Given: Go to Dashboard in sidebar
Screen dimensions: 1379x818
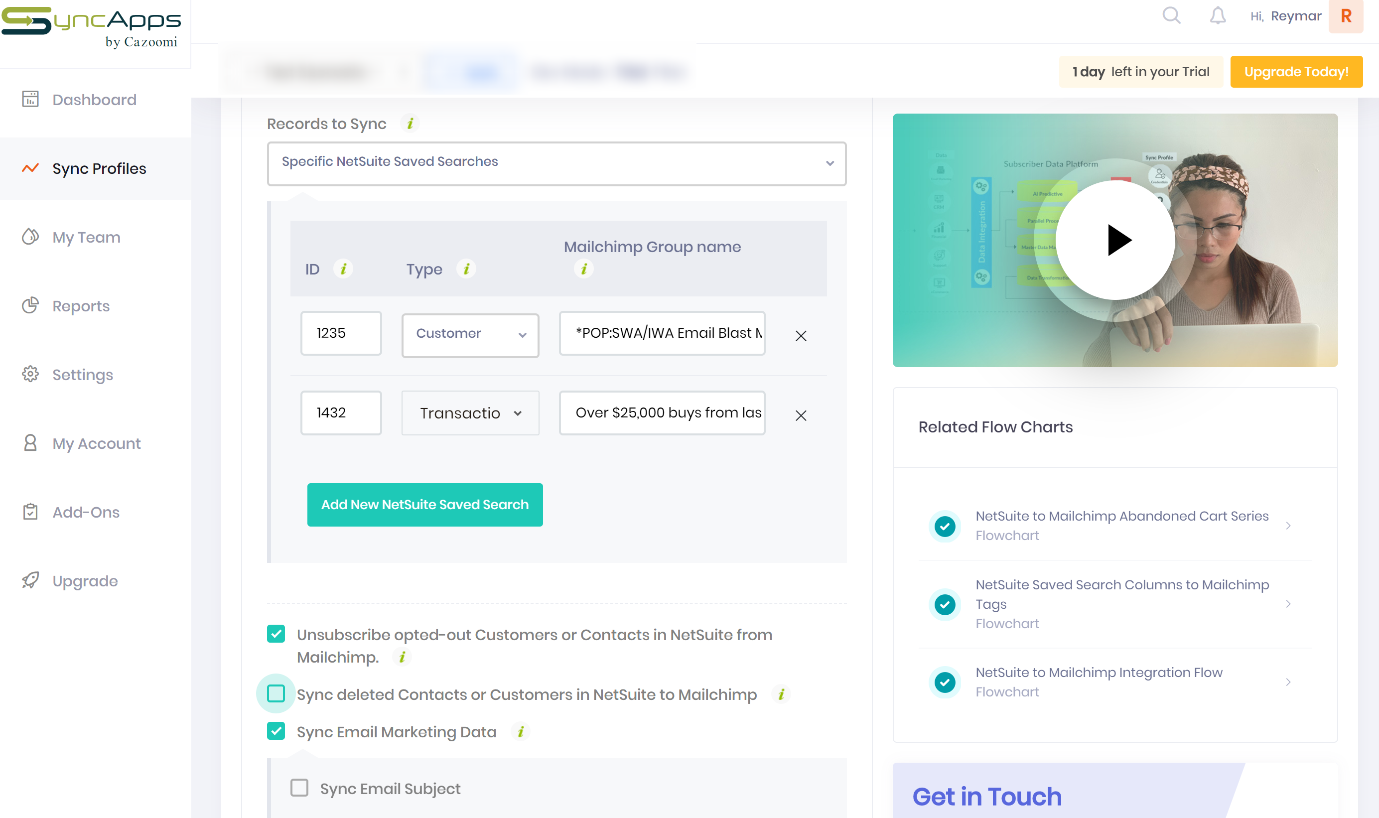Looking at the screenshot, I should pos(94,100).
